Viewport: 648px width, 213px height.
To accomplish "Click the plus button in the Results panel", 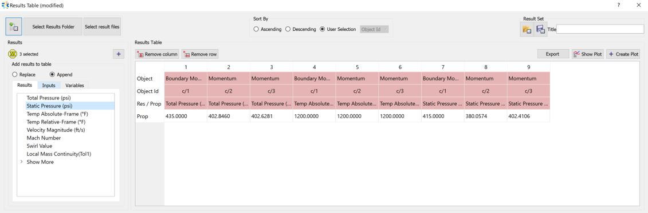I will pyautogui.click(x=118, y=54).
